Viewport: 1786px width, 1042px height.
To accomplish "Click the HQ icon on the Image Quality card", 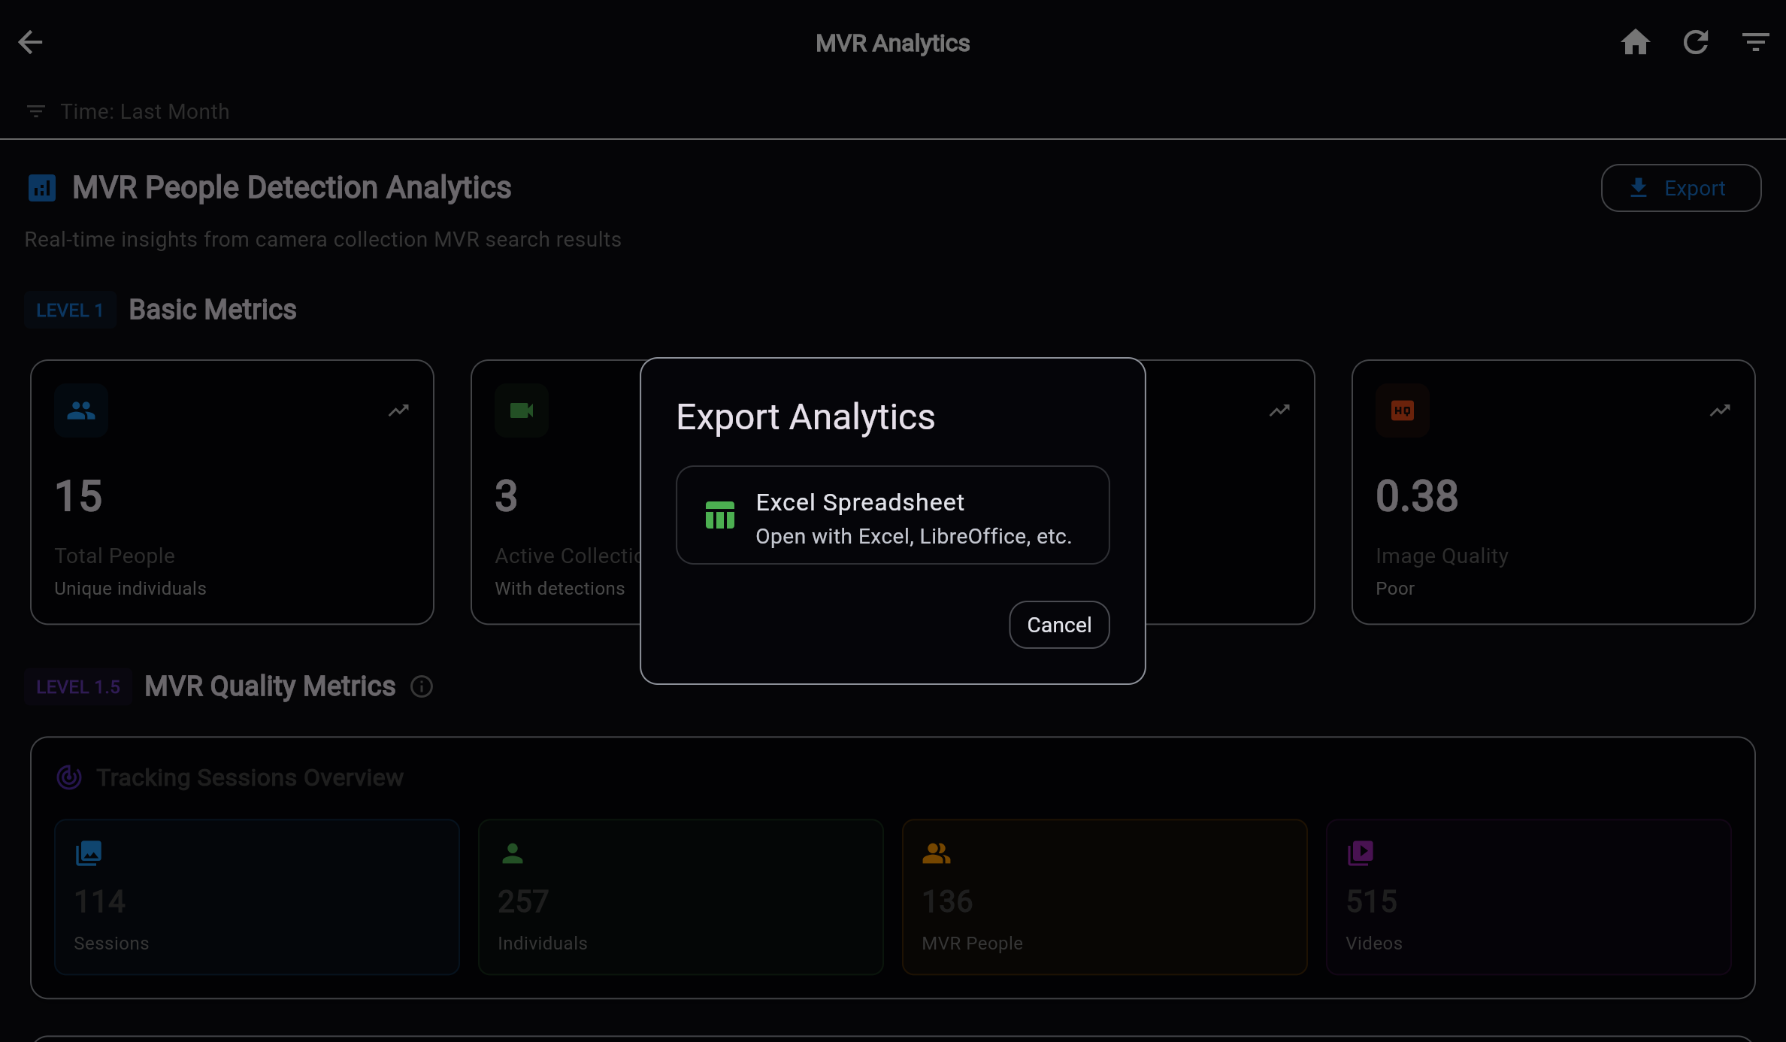I will click(1401, 410).
